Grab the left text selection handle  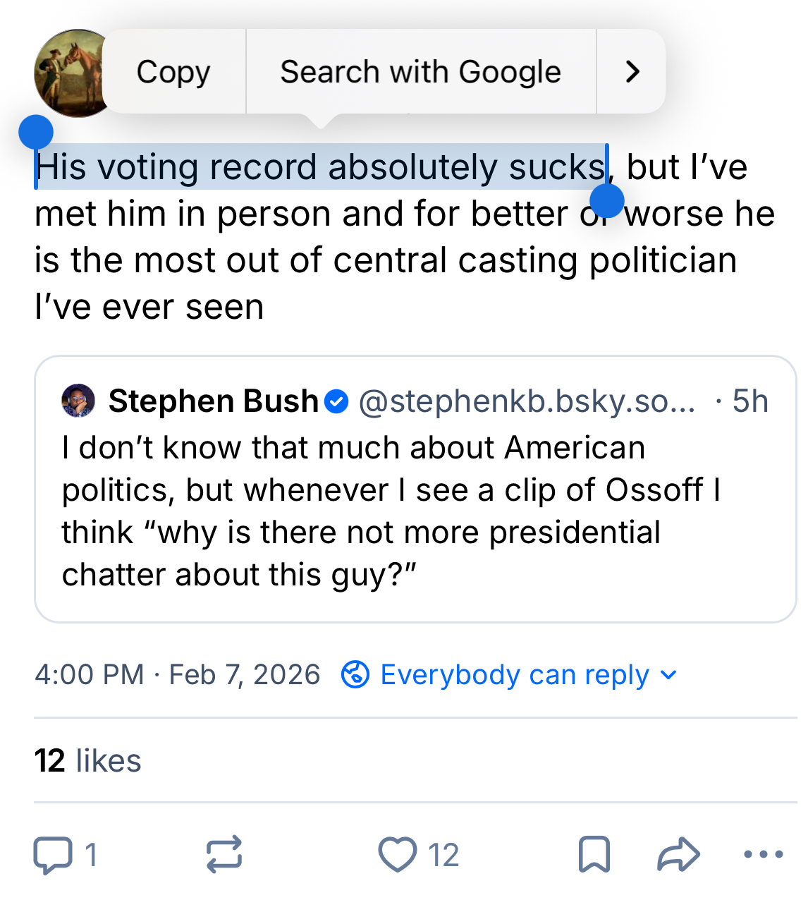pyautogui.click(x=36, y=133)
